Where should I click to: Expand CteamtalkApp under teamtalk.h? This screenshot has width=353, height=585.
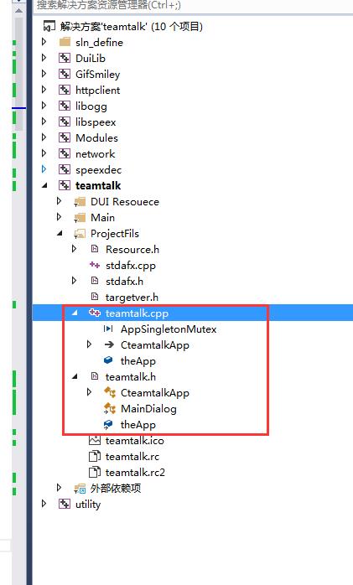click(89, 392)
